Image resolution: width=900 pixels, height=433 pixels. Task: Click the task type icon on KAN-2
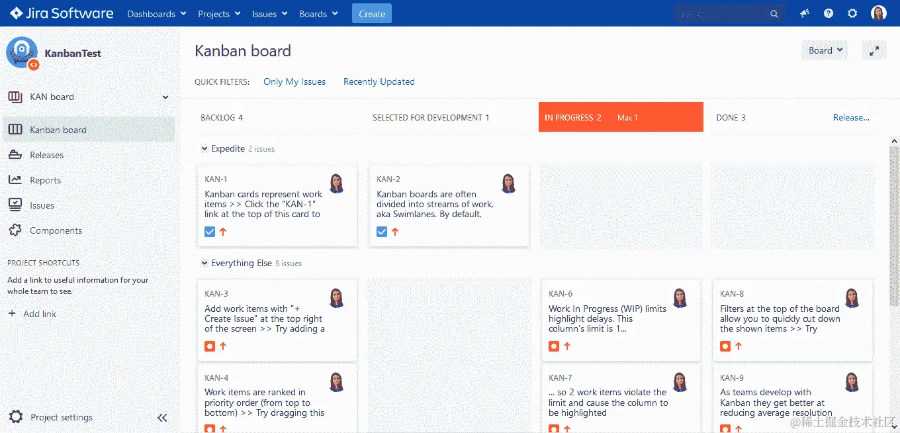point(382,232)
